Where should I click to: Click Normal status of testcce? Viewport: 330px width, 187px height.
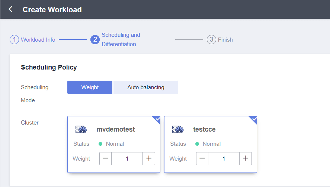[212, 144]
